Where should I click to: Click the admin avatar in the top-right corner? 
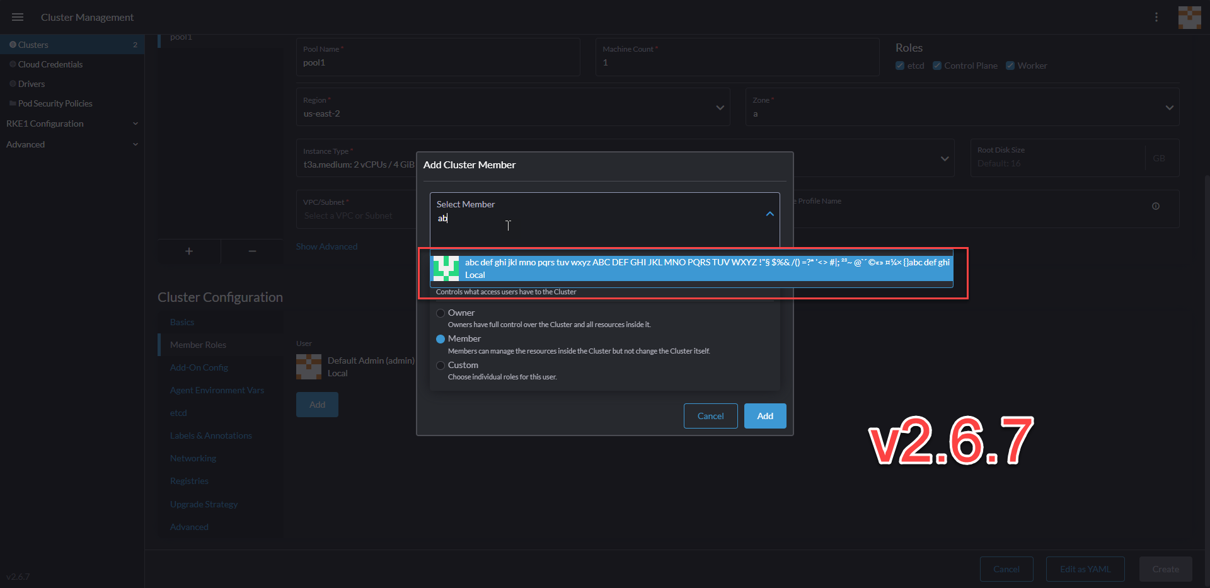tap(1190, 17)
